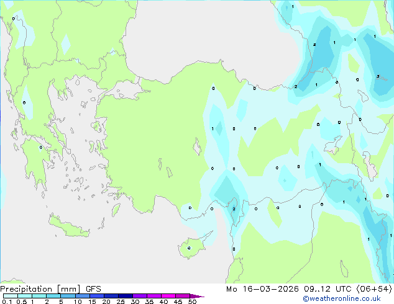Click the '50' legend scale label

pos(192,302)
